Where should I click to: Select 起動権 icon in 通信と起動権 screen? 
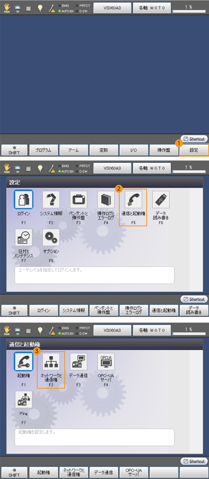click(x=24, y=362)
